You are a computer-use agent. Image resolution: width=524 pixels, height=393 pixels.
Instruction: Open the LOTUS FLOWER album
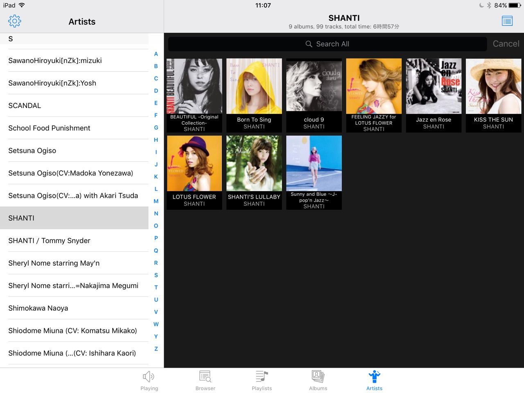click(x=194, y=173)
